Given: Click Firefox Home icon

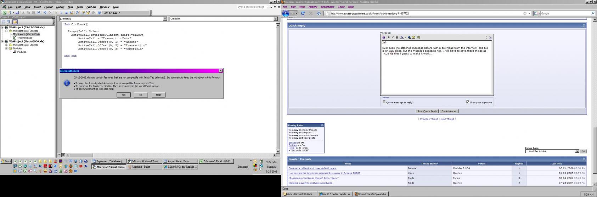Looking at the screenshot, I should click(x=319, y=13).
